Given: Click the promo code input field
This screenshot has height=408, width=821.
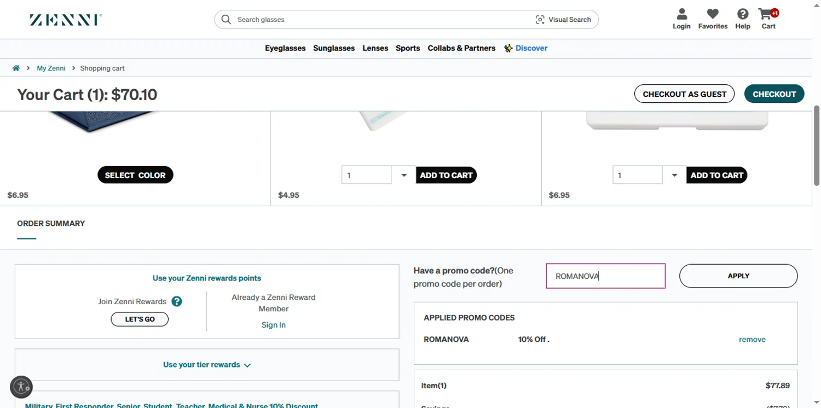Looking at the screenshot, I should 605,276.
